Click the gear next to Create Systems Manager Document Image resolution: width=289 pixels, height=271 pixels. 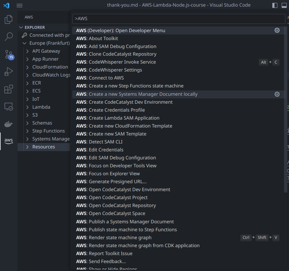pyautogui.click(x=277, y=94)
